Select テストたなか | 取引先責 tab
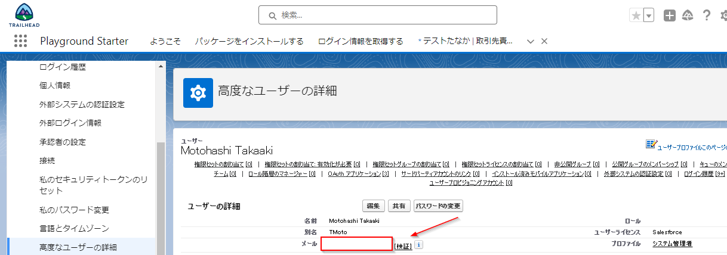Screen dimensions: 727x255 (x=465, y=41)
